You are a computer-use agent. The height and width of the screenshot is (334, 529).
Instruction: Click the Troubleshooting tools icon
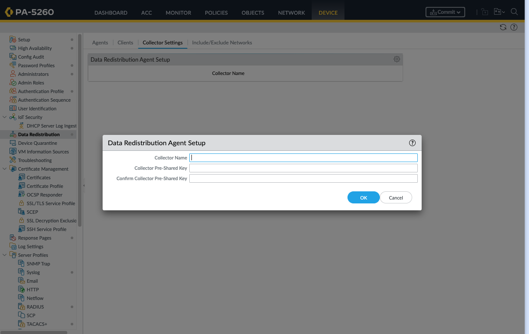[13, 160]
